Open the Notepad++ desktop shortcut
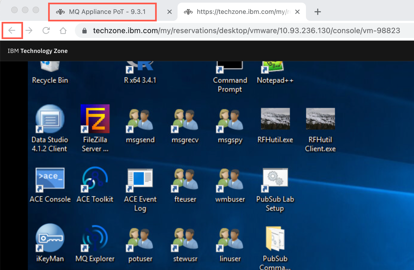 (275, 73)
